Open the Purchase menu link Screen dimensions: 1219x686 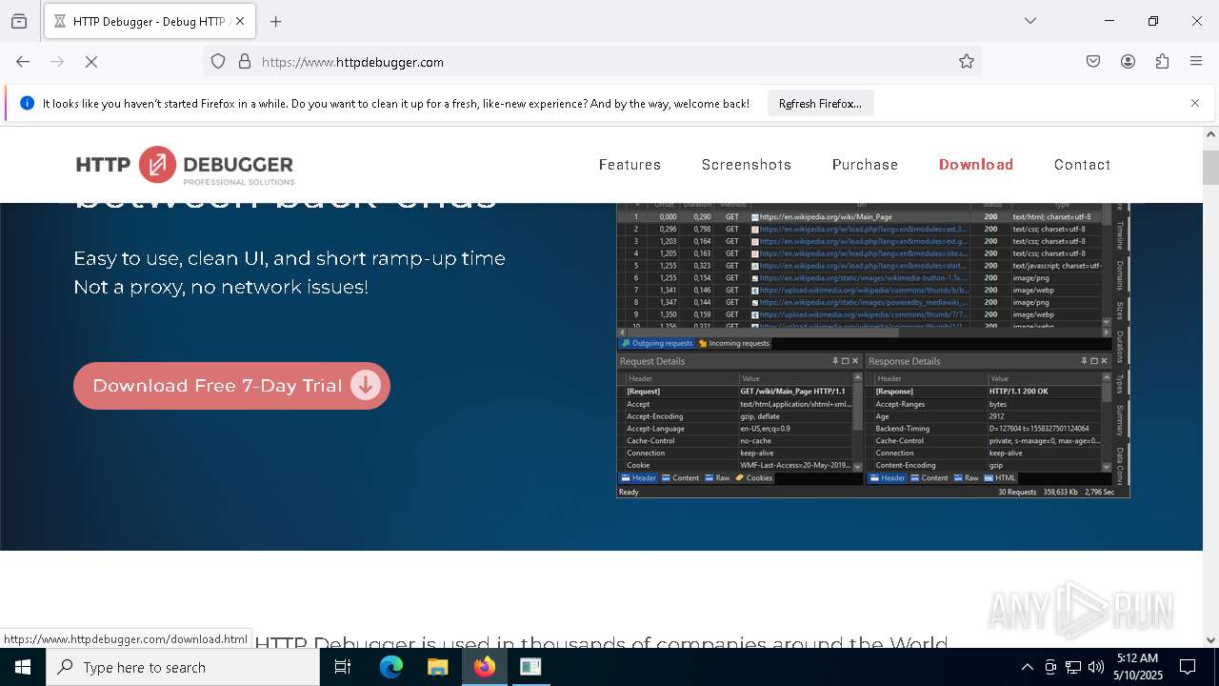(865, 165)
